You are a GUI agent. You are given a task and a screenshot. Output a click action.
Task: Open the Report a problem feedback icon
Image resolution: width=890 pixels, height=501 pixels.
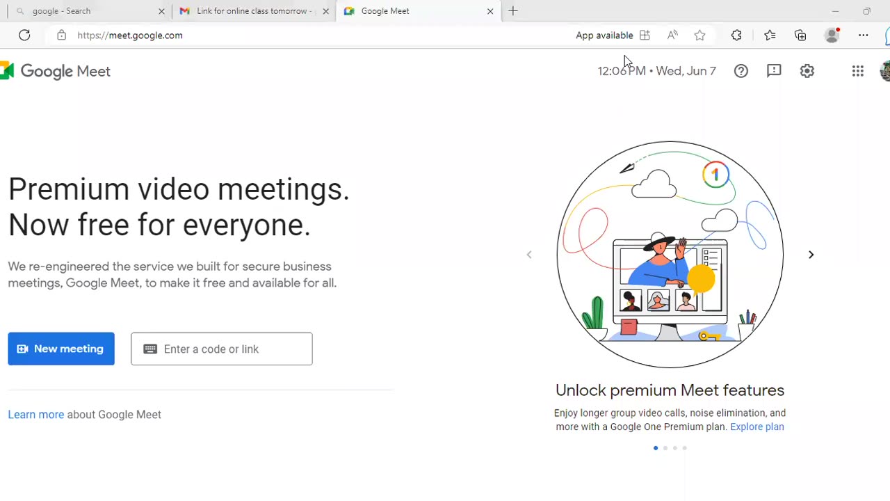point(774,70)
